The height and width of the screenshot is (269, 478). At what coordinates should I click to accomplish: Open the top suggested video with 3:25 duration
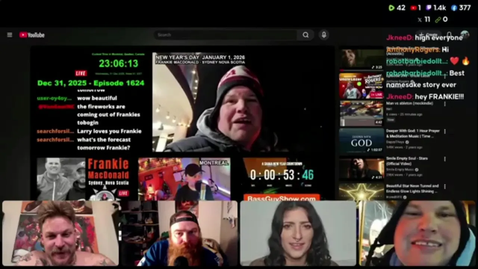[x=361, y=59]
